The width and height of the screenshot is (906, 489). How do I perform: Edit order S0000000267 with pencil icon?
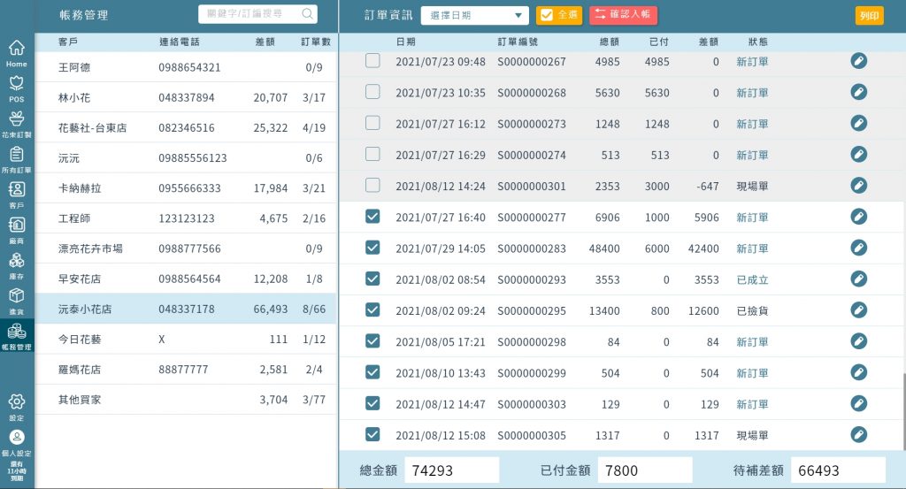click(x=858, y=61)
